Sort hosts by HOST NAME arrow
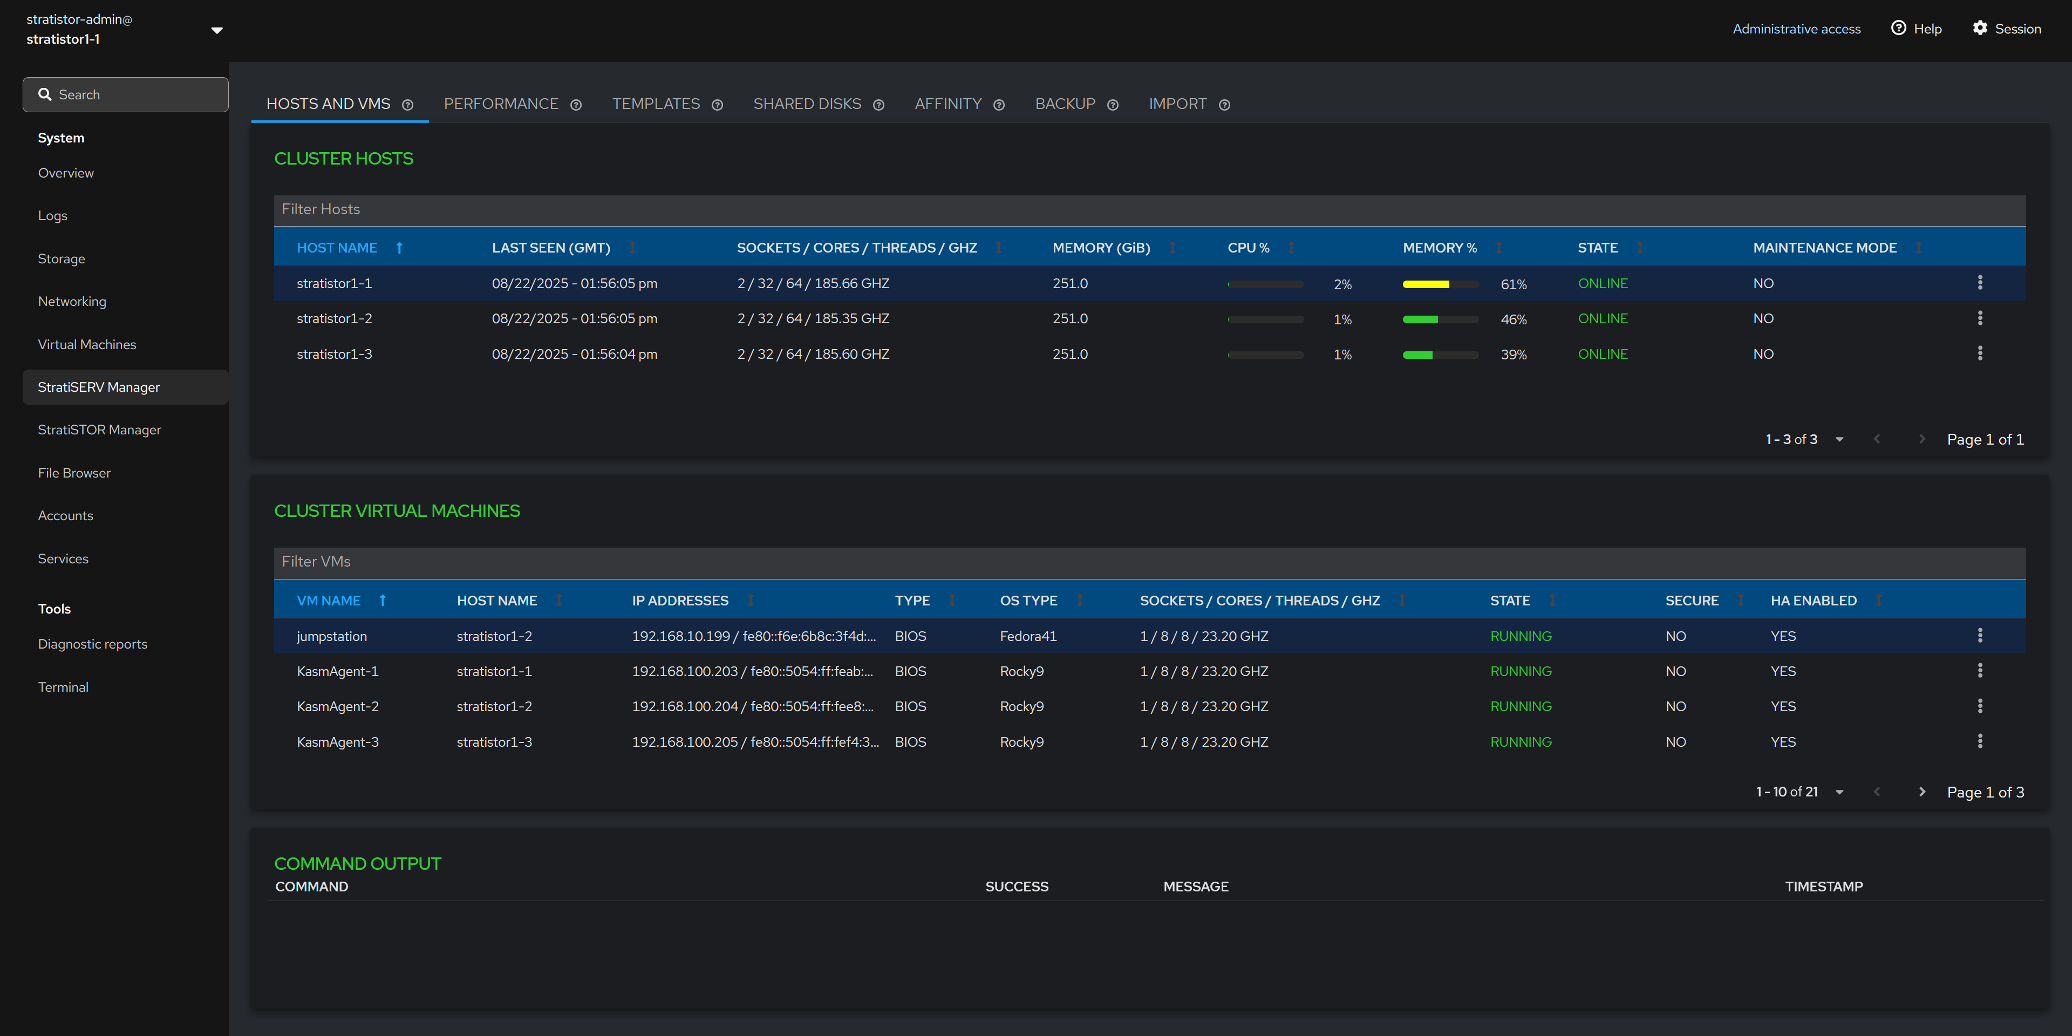The width and height of the screenshot is (2072, 1036). pyautogui.click(x=399, y=248)
